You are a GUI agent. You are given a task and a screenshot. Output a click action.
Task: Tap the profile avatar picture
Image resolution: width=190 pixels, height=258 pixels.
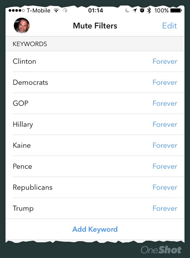[22, 26]
